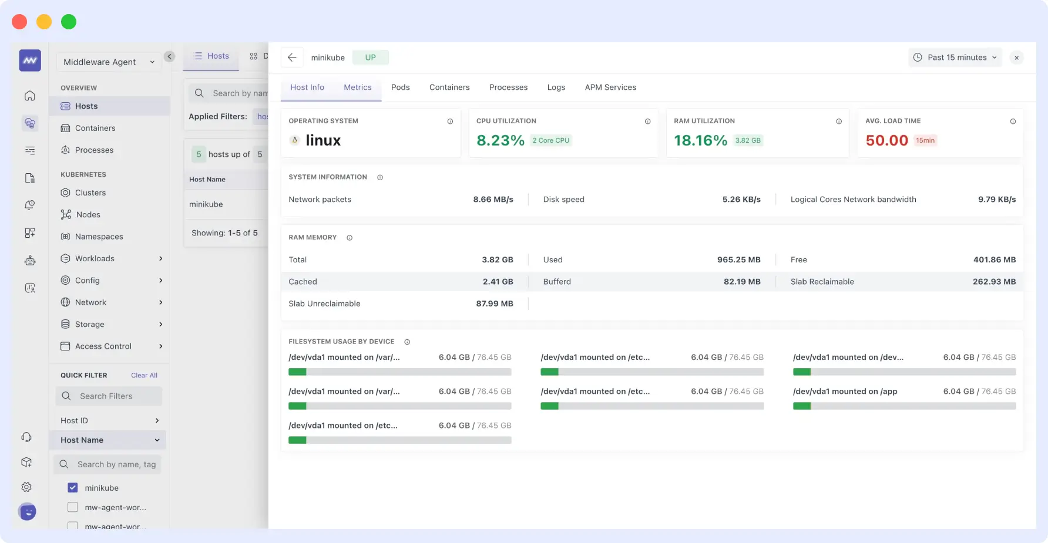The image size is (1048, 543).
Task: Click the back arrow beside minikube
Action: pyautogui.click(x=292, y=57)
